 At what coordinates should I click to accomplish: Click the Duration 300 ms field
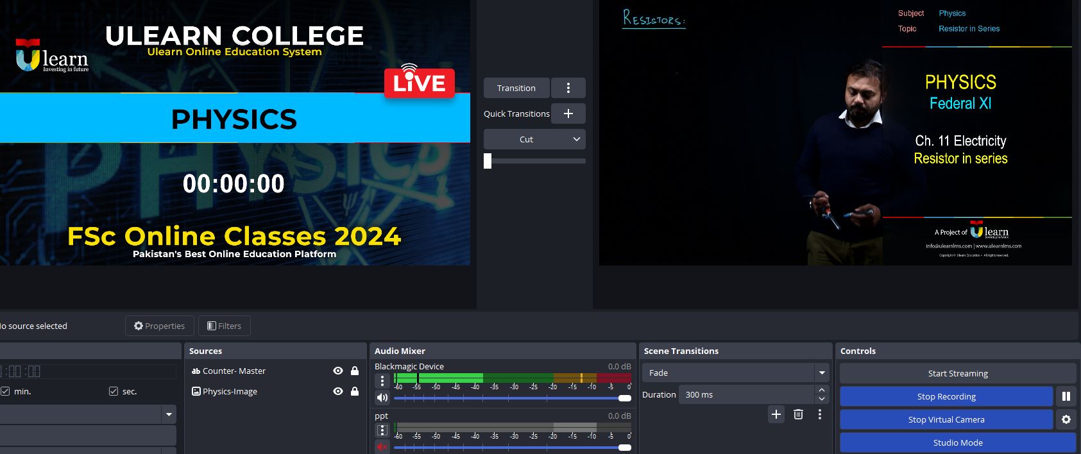tap(748, 394)
